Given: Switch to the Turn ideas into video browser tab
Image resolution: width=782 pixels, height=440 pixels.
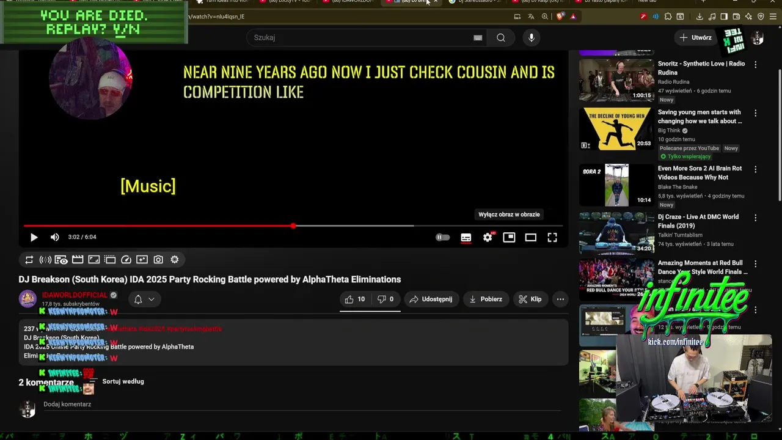Looking at the screenshot, I should tap(223, 2).
